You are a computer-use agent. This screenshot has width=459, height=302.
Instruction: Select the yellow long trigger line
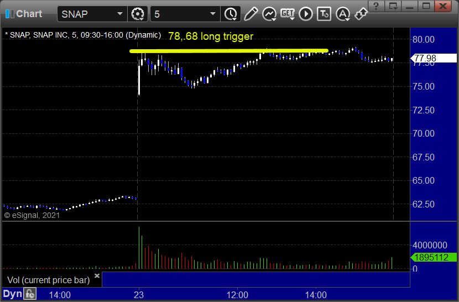tap(228, 51)
